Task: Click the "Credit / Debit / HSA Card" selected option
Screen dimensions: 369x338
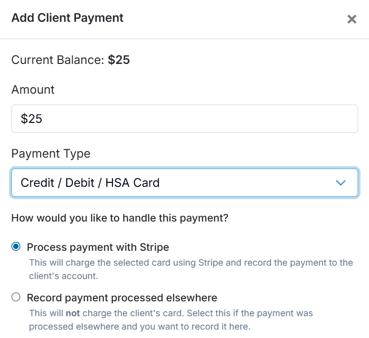Action: point(90,183)
